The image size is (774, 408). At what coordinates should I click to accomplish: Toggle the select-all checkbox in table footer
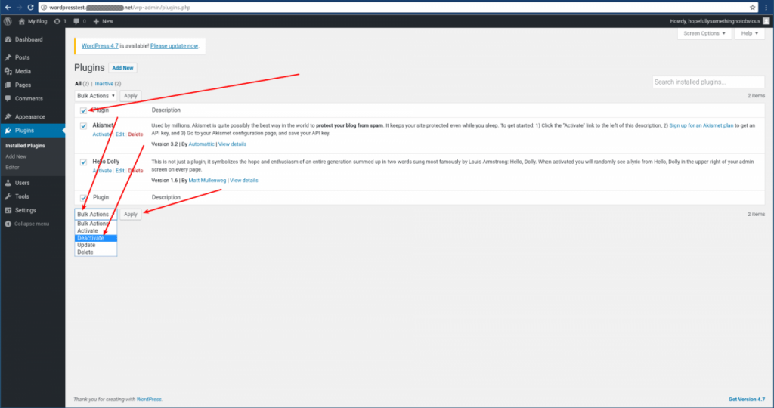[83, 198]
